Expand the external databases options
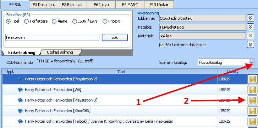 point(251,44)
